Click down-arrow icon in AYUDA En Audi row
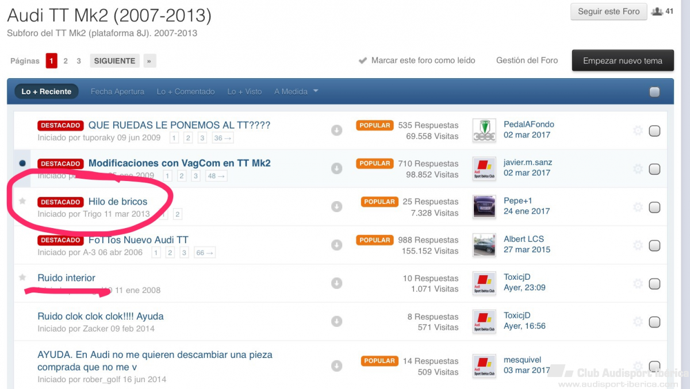 [x=337, y=366]
